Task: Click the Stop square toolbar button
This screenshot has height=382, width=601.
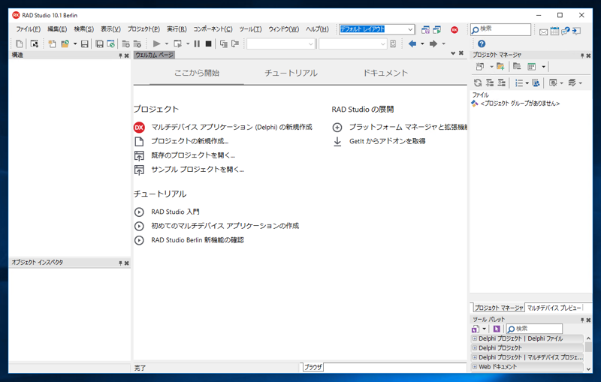Action: click(x=208, y=44)
